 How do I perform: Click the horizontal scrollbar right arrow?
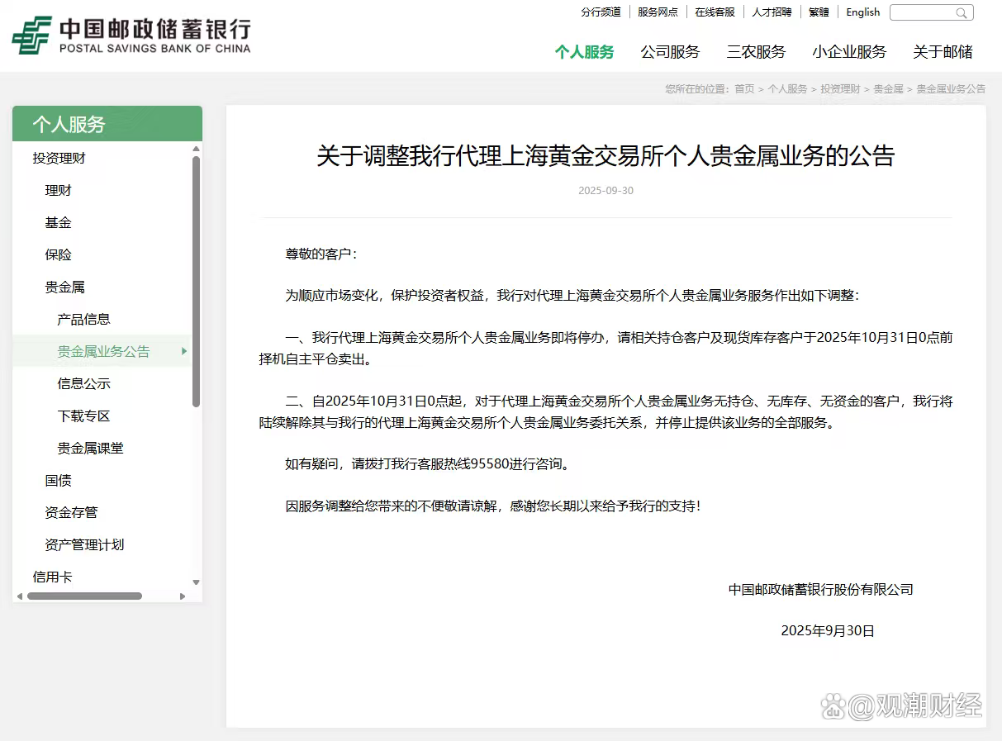click(x=183, y=596)
